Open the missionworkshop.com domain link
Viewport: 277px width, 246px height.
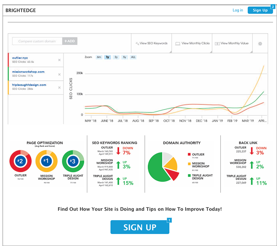coord(28,72)
